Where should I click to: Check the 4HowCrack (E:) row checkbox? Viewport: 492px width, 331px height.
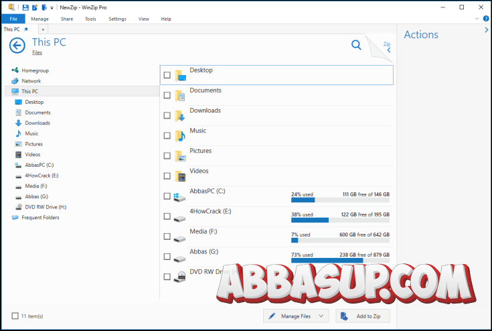167,216
